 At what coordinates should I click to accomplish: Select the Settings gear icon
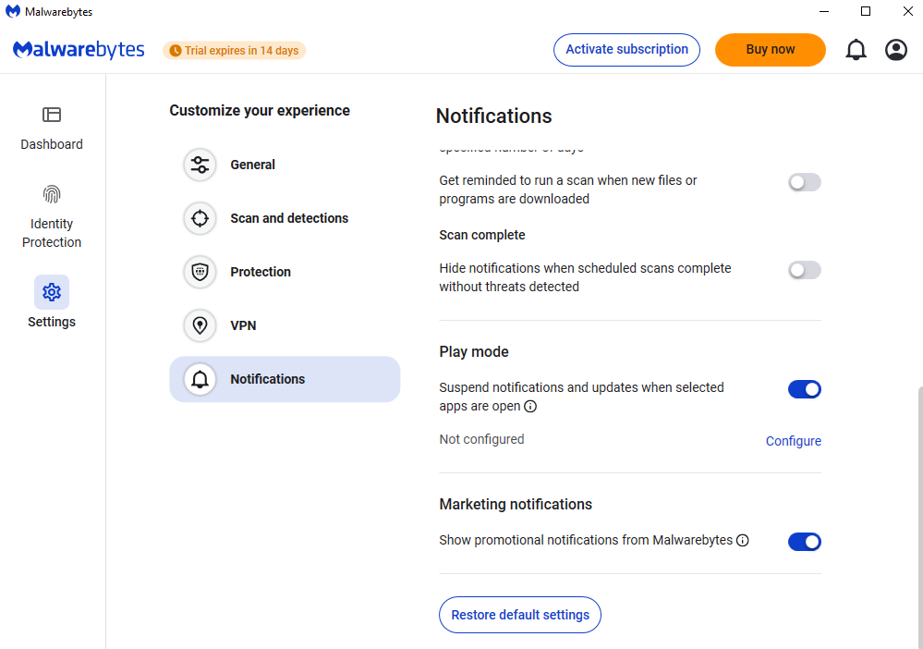point(52,292)
